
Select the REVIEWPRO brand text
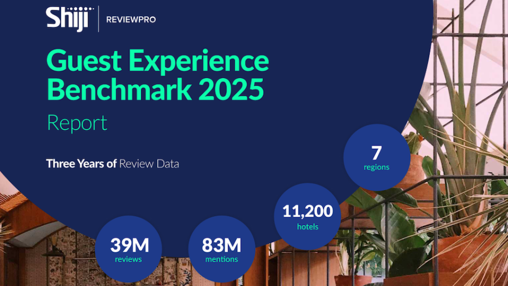pos(131,20)
